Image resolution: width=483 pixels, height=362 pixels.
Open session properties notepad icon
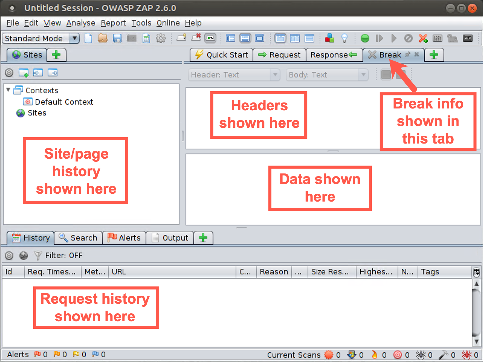pos(146,38)
